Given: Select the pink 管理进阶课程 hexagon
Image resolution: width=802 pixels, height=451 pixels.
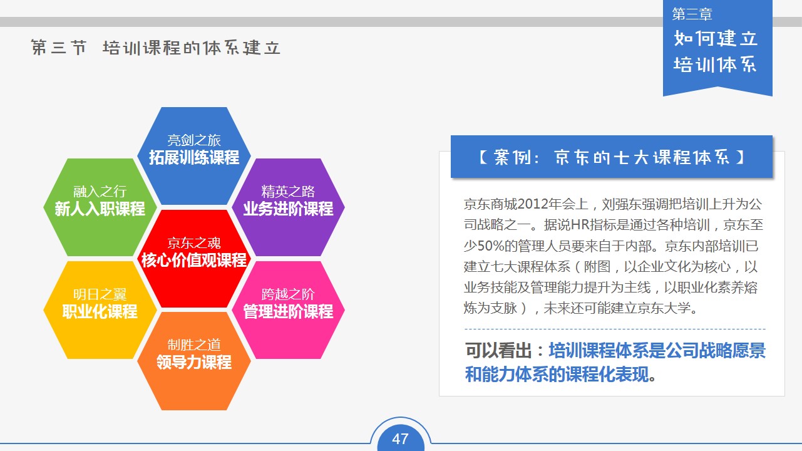Looking at the screenshot, I should click(288, 310).
